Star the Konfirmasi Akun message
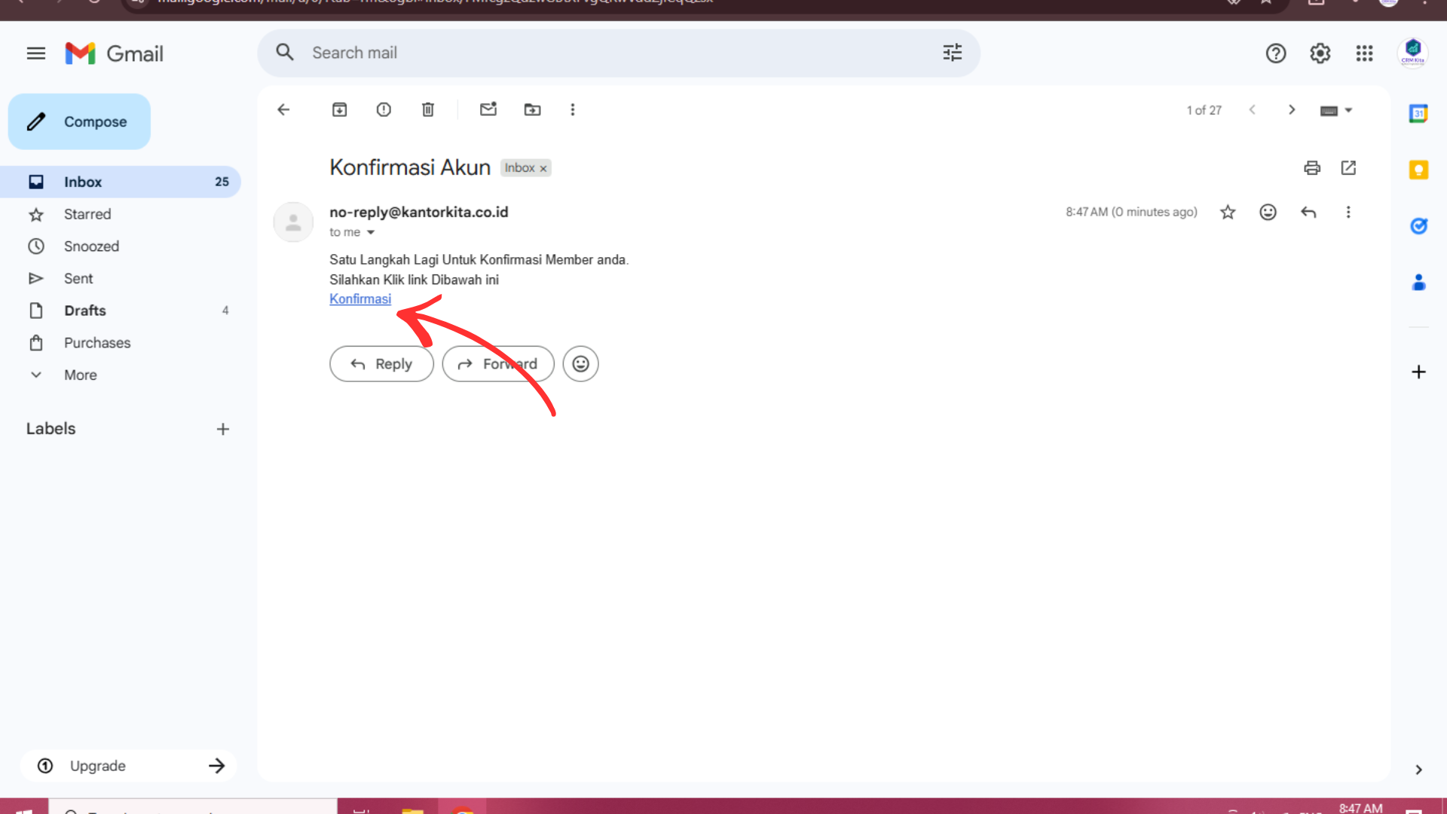 pyautogui.click(x=1228, y=213)
